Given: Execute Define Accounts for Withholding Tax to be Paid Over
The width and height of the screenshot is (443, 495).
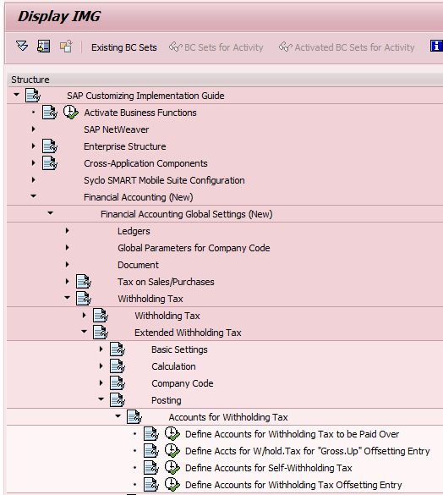Looking at the screenshot, I should [172, 434].
